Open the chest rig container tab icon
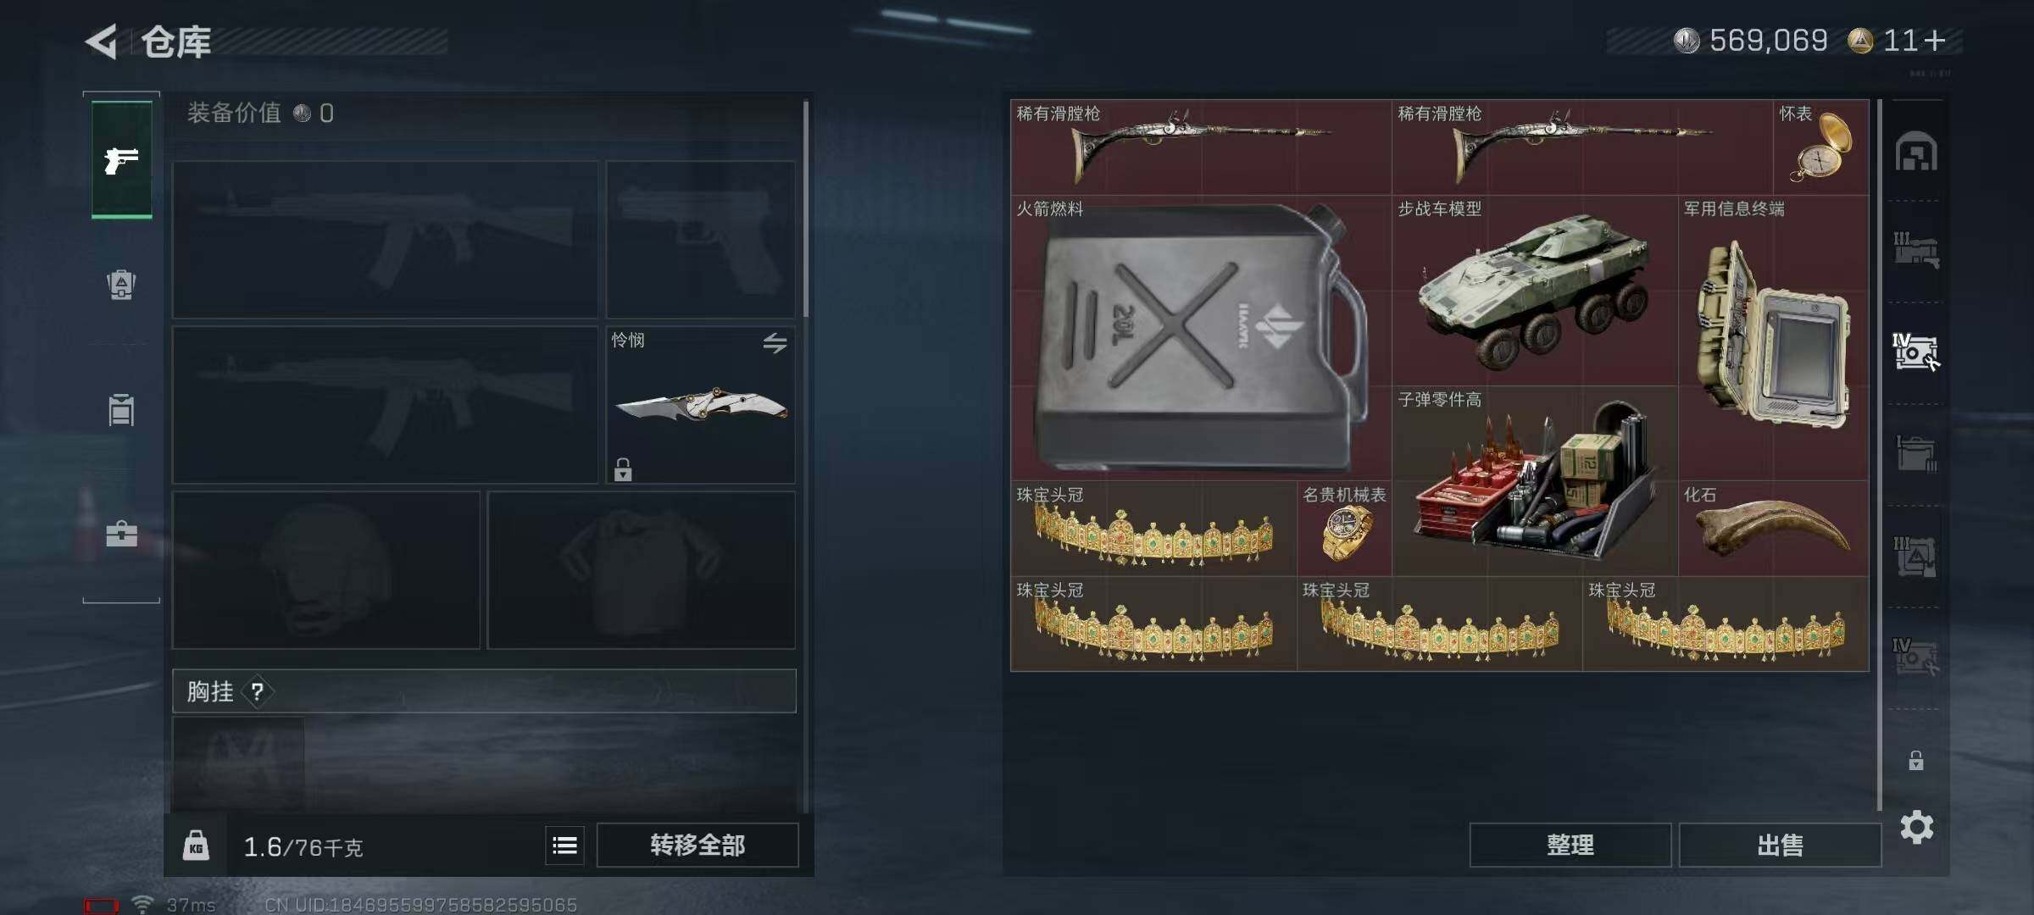This screenshot has width=2034, height=915. [x=121, y=409]
